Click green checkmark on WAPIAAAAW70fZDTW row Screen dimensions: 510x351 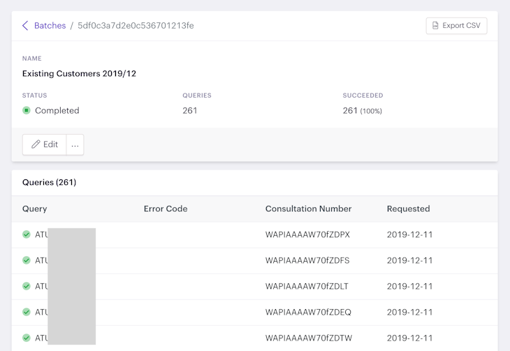[x=27, y=338]
